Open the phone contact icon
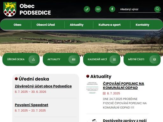This screenshot has width=163, height=122. pos(87,9)
